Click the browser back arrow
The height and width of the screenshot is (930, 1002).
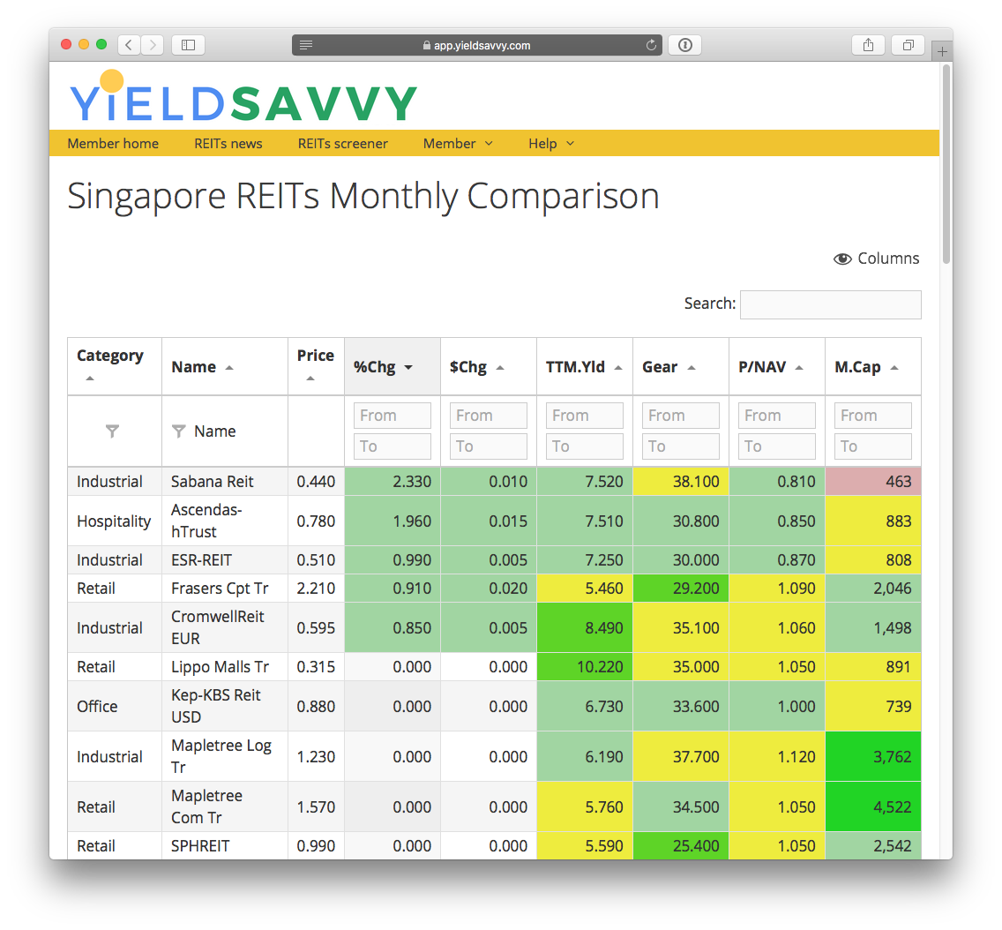pos(129,45)
